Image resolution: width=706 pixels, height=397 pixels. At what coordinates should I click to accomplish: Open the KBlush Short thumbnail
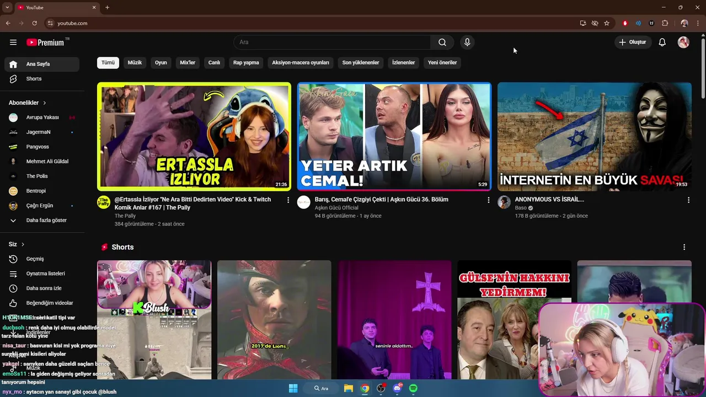point(154,320)
